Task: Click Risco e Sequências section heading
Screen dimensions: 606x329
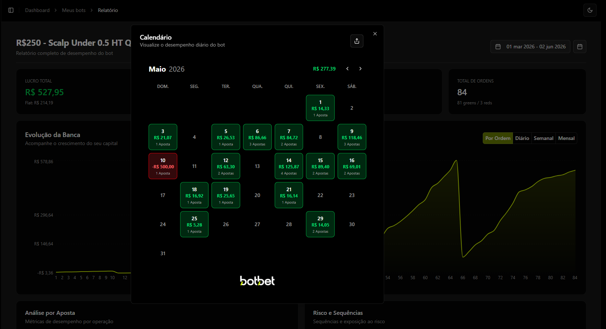Action: (x=338, y=313)
